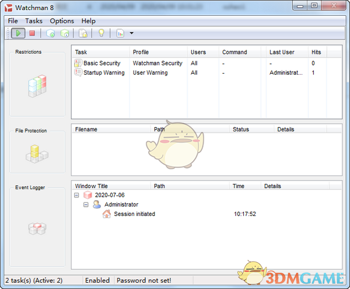Click the Window Title column header

(111, 186)
